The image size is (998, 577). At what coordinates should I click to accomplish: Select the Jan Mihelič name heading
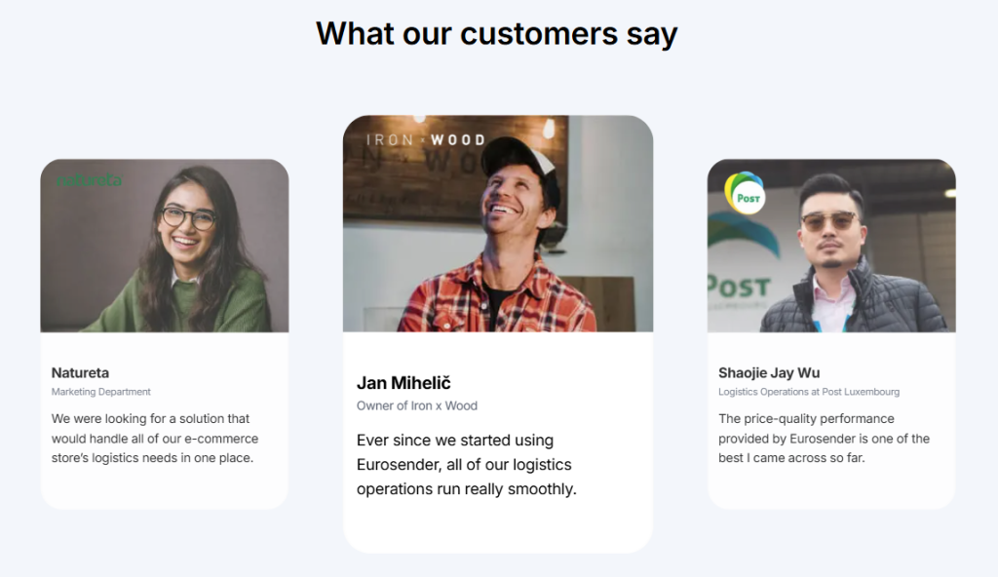(x=403, y=383)
